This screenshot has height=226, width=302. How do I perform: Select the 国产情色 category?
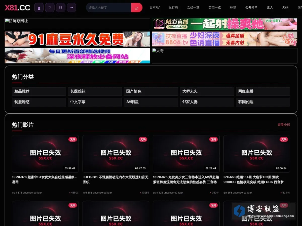tap(151, 91)
